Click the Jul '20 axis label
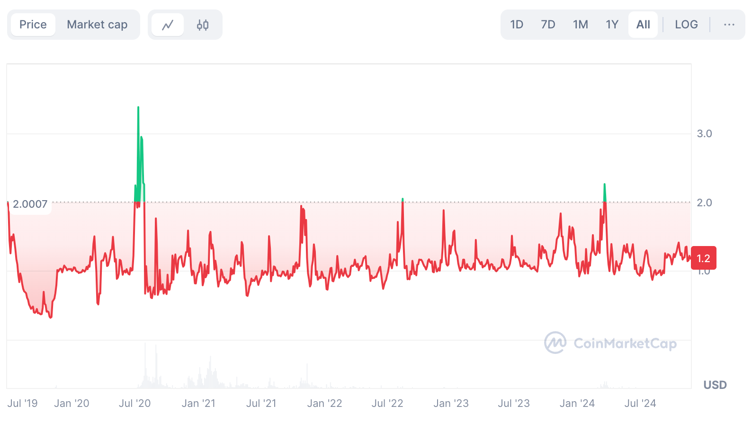The image size is (752, 423). 134,404
